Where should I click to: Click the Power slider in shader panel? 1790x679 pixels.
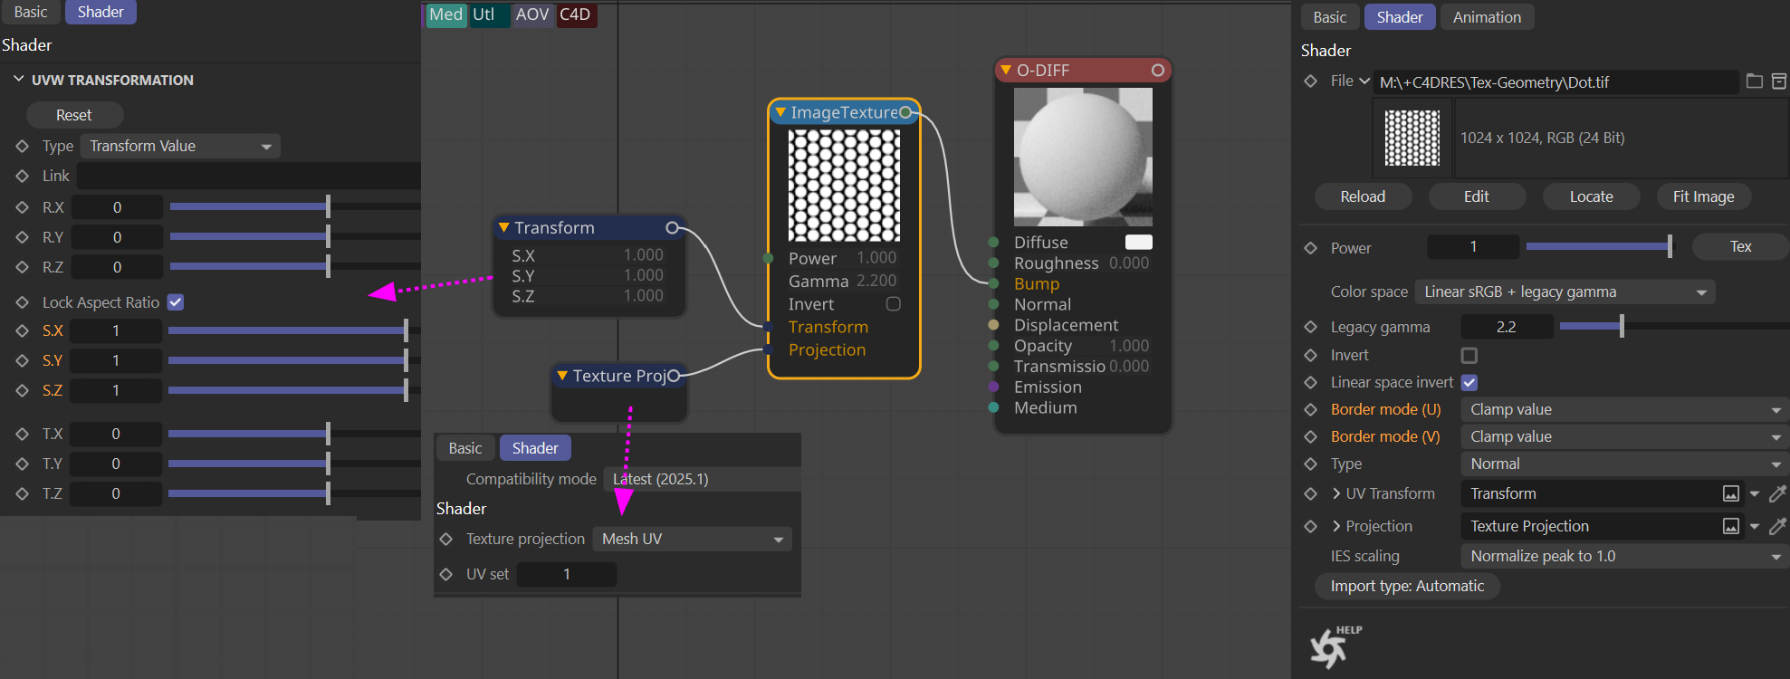coord(1598,246)
